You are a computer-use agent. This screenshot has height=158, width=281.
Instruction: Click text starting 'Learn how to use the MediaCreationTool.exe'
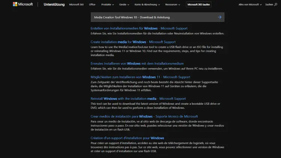(157, 51)
